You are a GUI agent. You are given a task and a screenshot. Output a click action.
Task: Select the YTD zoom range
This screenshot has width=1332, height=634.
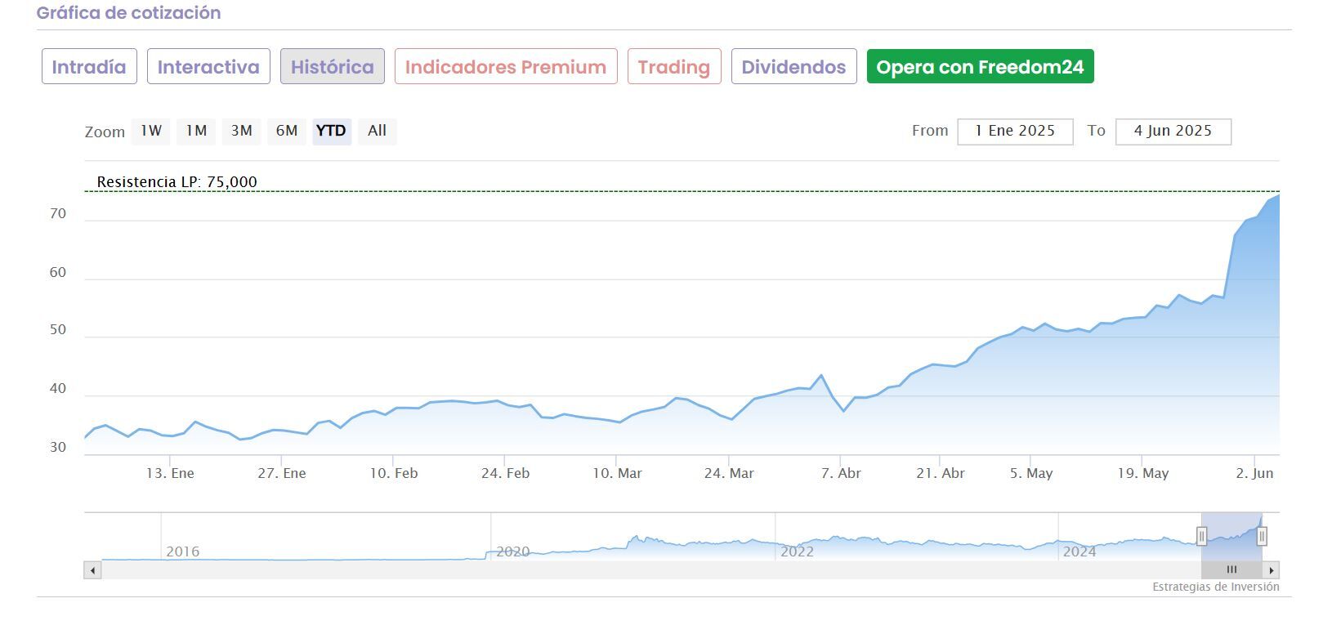click(331, 131)
